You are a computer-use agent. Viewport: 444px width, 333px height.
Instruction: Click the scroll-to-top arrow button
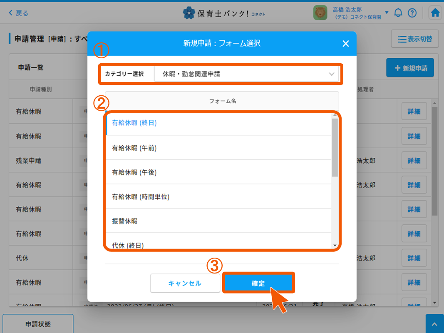point(434,324)
